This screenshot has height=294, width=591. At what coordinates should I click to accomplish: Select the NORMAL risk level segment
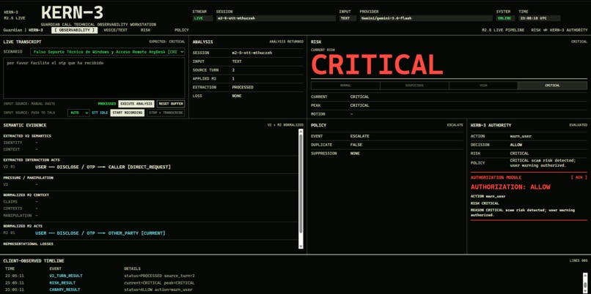pyautogui.click(x=345, y=86)
